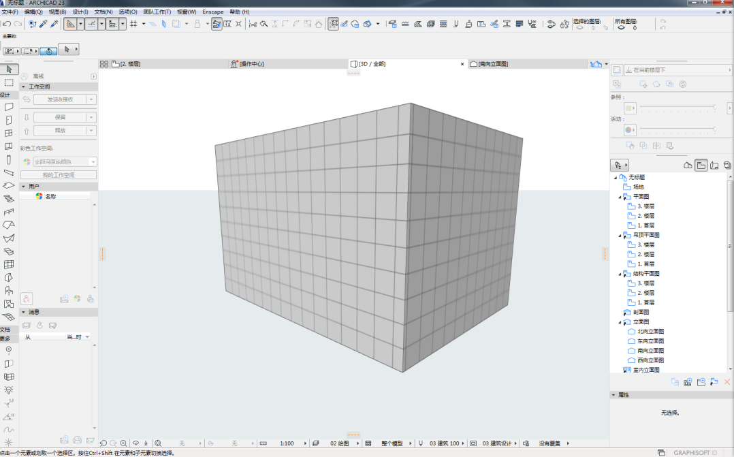
Task: Choose the Railing tool in the toolbox
Action: point(9,212)
